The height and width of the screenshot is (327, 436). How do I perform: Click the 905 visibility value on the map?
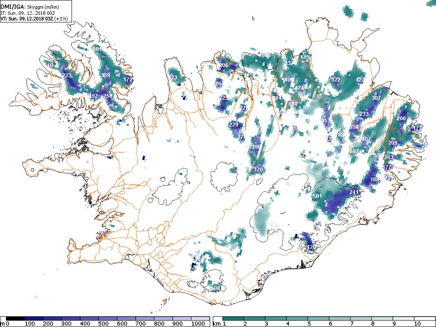(x=266, y=55)
